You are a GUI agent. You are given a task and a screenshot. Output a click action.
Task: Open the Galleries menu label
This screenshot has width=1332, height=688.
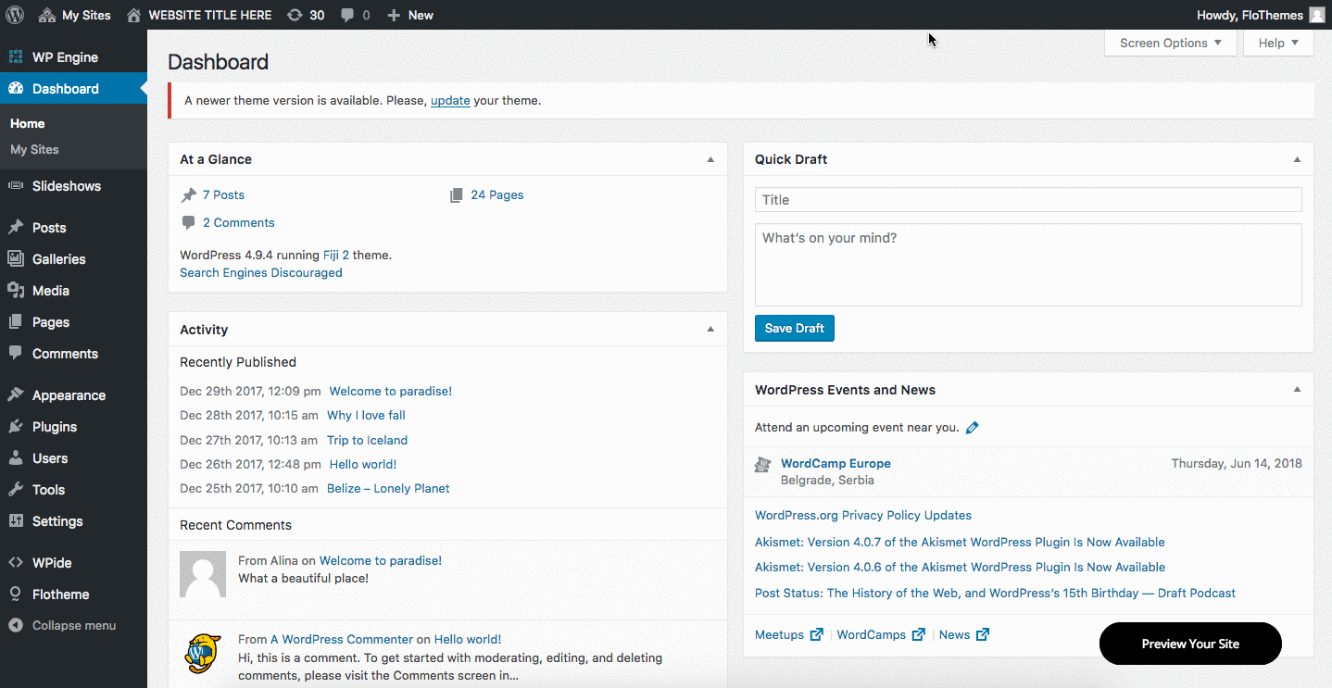(x=59, y=259)
